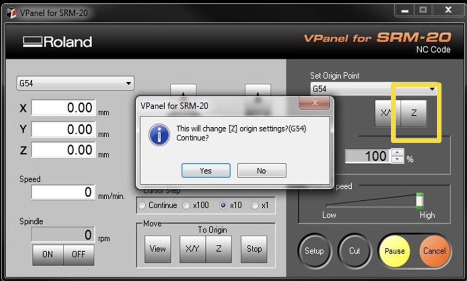Viewport: 467px width, 281px height.
Task: Click the Z coordinate value field
Action: (x=64, y=150)
